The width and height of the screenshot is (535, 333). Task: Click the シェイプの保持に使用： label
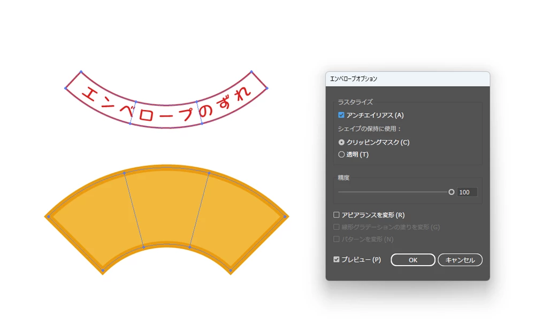tap(370, 129)
